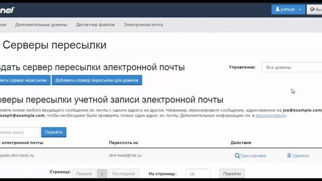Viewport: 322px width, 181px height.
Task: Click the Серверы пересылки page heading
Action: tap(54, 45)
